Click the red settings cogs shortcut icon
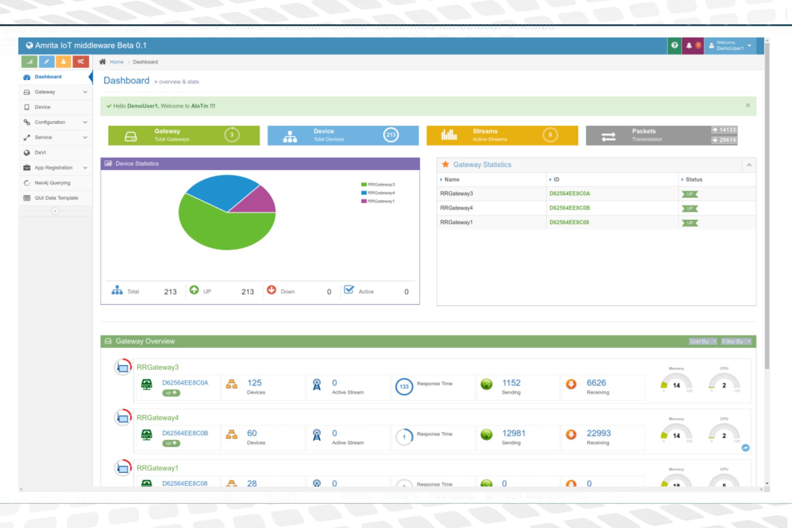792x528 pixels. click(x=81, y=61)
